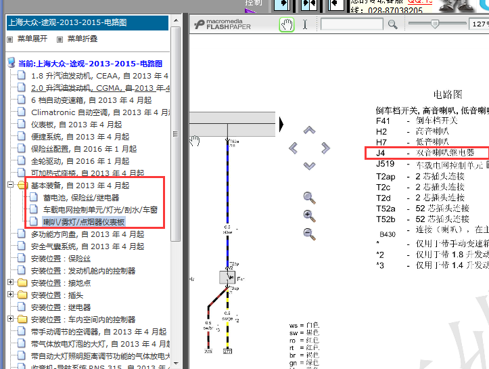
Task: Pan the diagram right with the right arrow
Action: coord(325,148)
